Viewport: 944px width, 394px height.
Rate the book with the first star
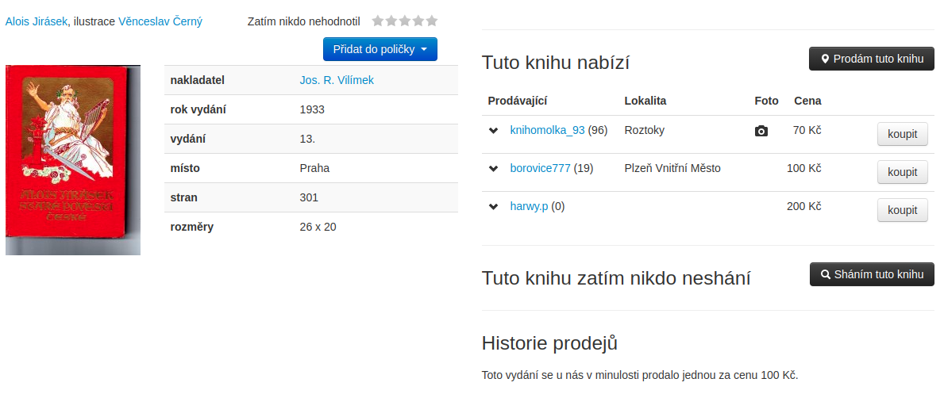[378, 21]
